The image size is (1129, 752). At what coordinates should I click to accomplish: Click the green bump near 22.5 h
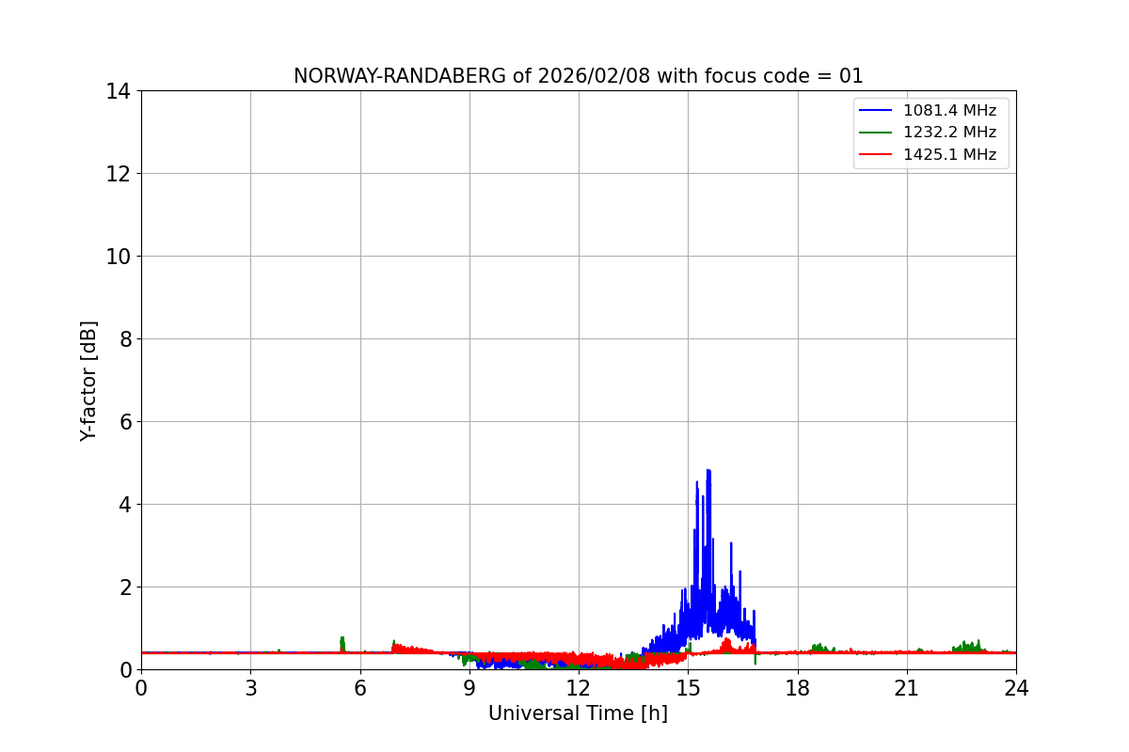click(968, 647)
